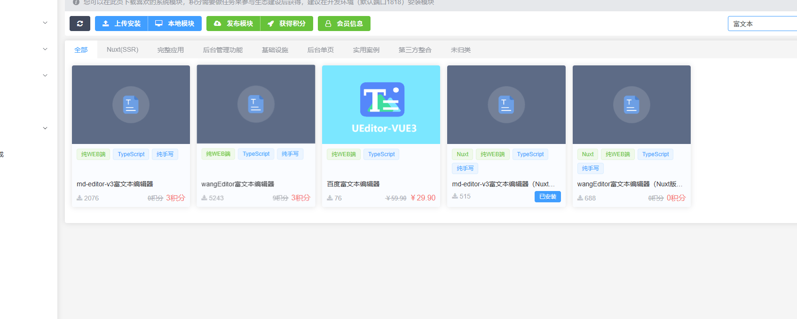Open the 实用案例 tab

tap(366, 50)
